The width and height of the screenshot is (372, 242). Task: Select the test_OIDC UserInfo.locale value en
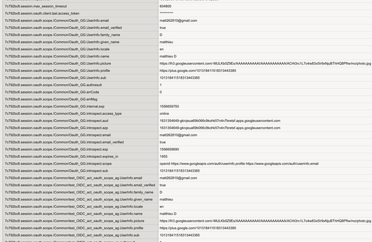coord(162,206)
